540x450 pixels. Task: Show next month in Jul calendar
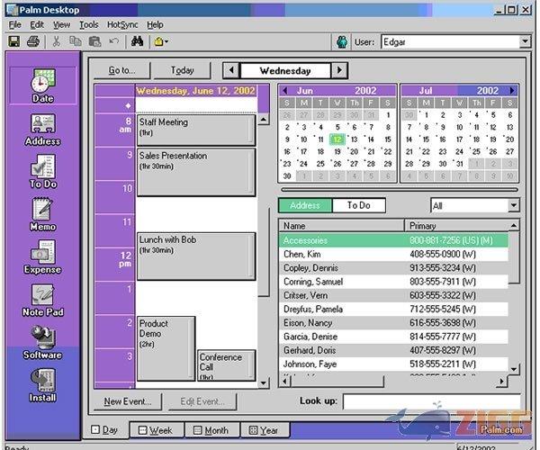[512, 91]
